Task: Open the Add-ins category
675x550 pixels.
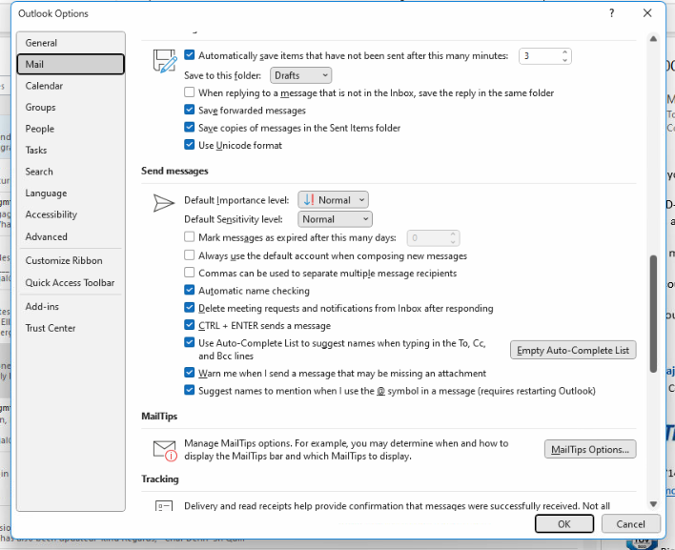Action: coord(72,306)
